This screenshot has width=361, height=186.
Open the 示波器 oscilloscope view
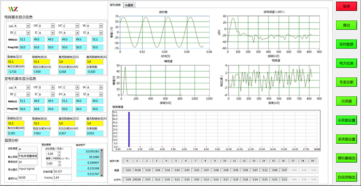346,101
